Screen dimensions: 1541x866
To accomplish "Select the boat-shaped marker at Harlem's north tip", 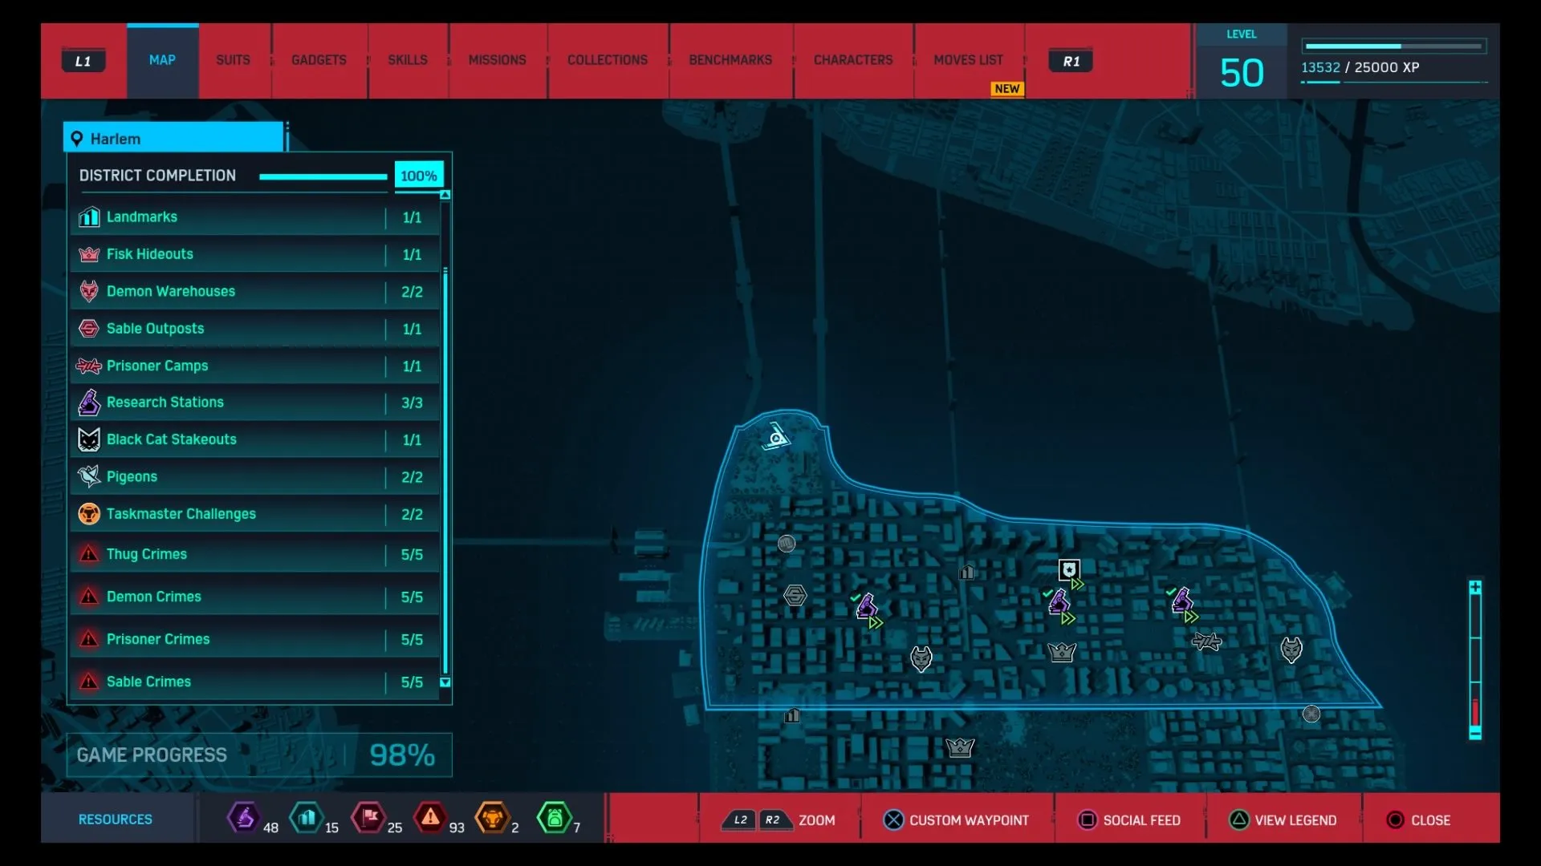I will click(x=776, y=437).
